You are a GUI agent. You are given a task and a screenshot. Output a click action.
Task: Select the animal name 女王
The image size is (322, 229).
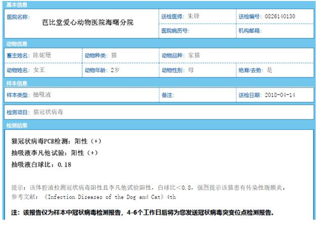point(39,70)
